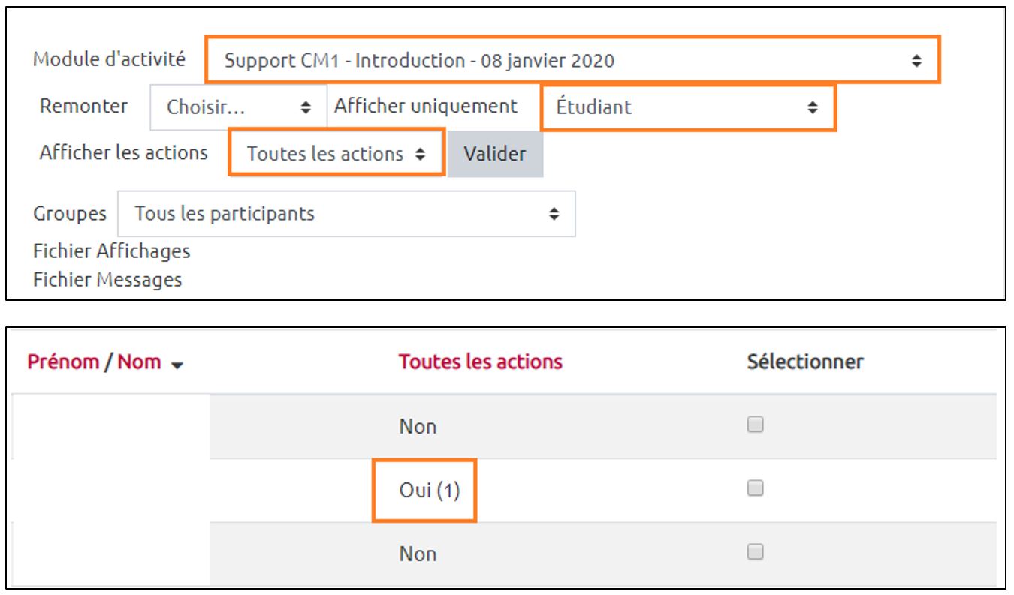This screenshot has height=595, width=1014.
Task: Click the Sélectionner column header
Action: coord(804,362)
